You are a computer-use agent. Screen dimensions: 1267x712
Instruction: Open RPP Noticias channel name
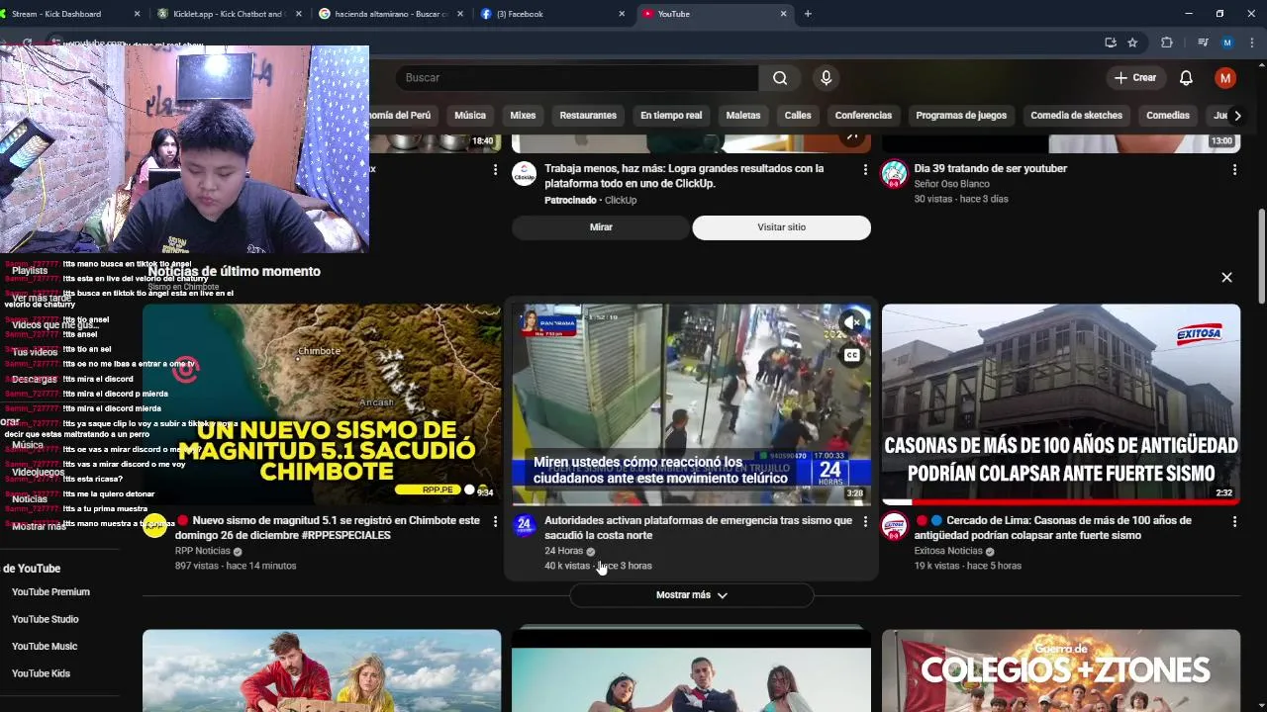coord(203,551)
